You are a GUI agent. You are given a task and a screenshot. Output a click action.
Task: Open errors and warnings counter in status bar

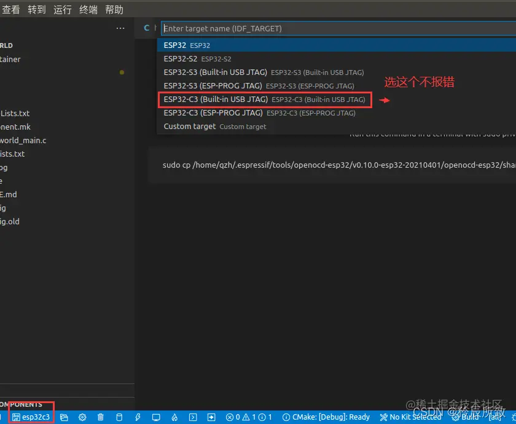[x=249, y=417]
